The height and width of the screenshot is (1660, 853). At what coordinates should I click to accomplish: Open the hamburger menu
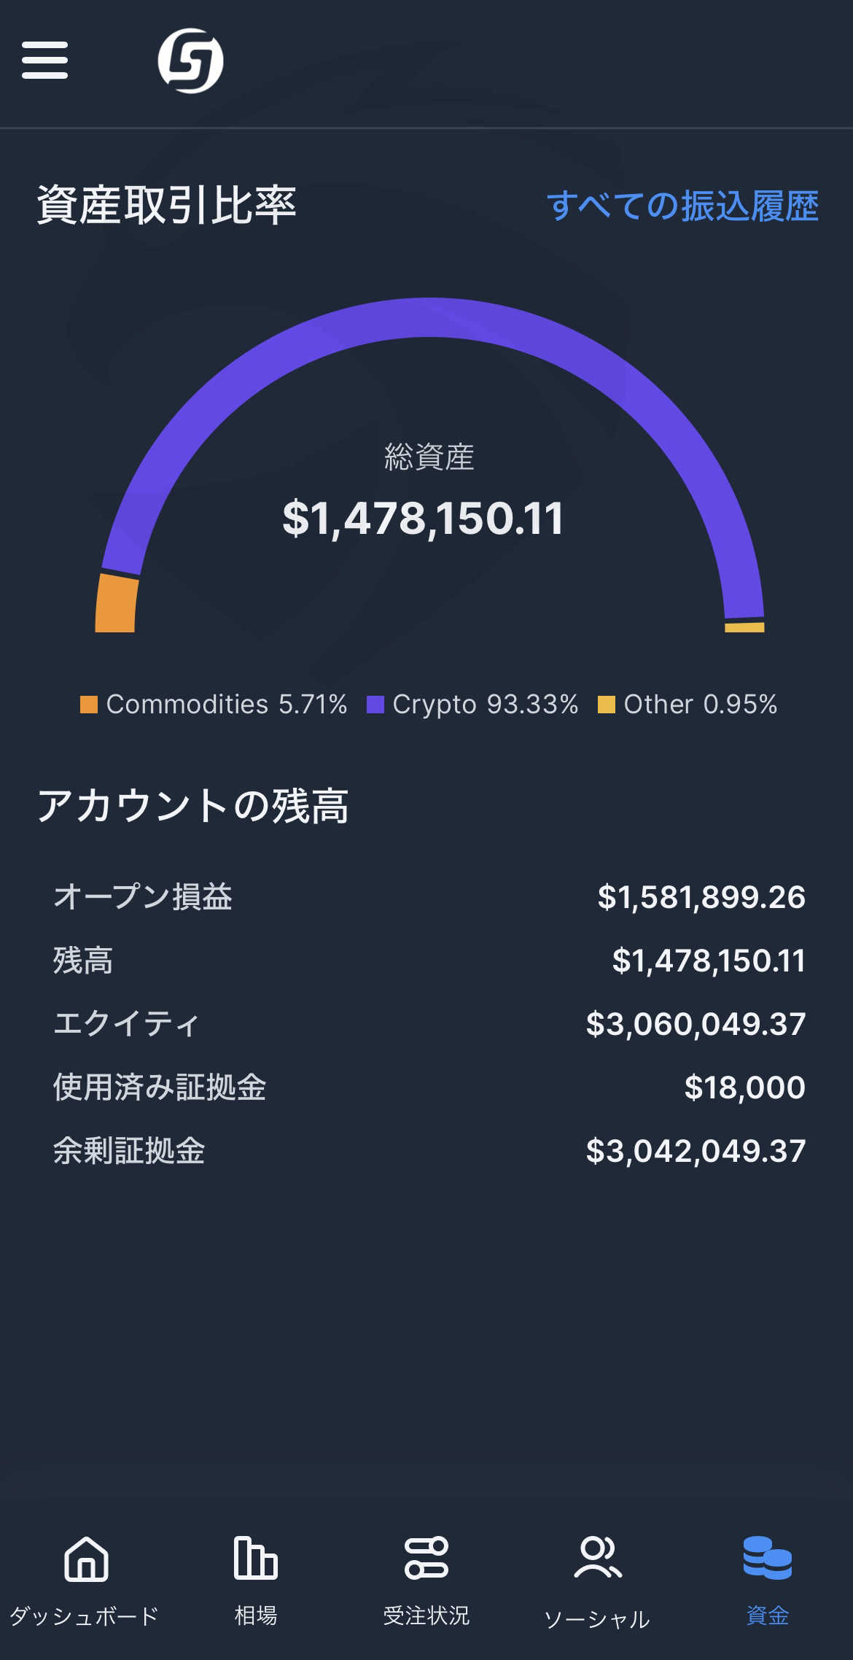pyautogui.click(x=44, y=60)
